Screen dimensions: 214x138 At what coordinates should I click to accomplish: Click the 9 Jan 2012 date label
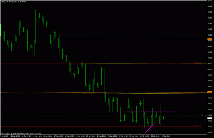click(x=4, y=136)
